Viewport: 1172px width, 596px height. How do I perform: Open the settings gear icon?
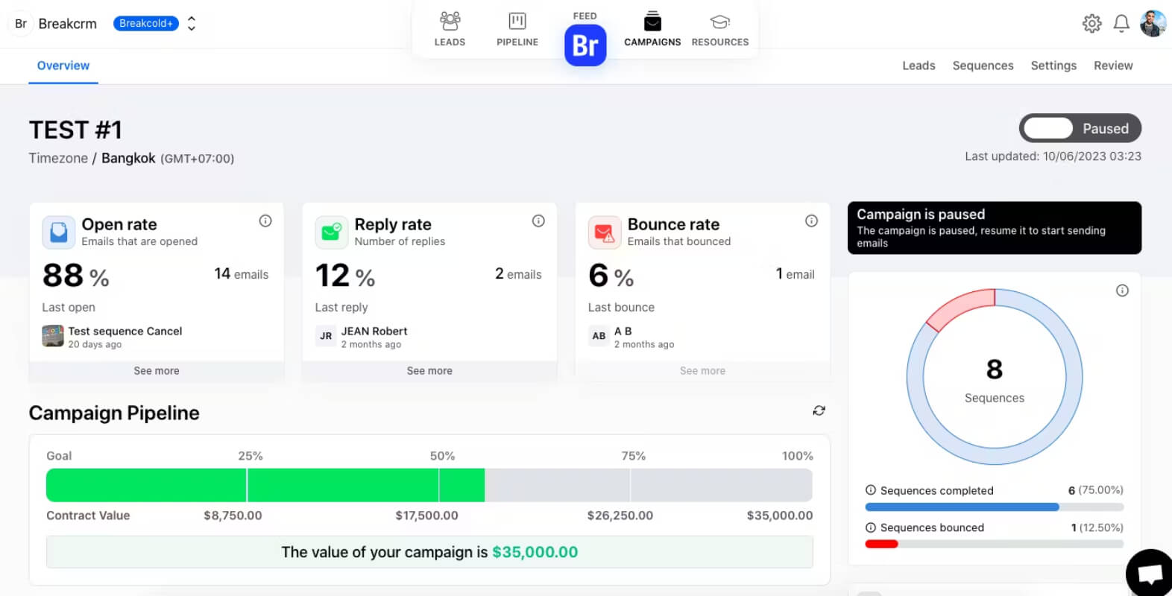(x=1091, y=23)
